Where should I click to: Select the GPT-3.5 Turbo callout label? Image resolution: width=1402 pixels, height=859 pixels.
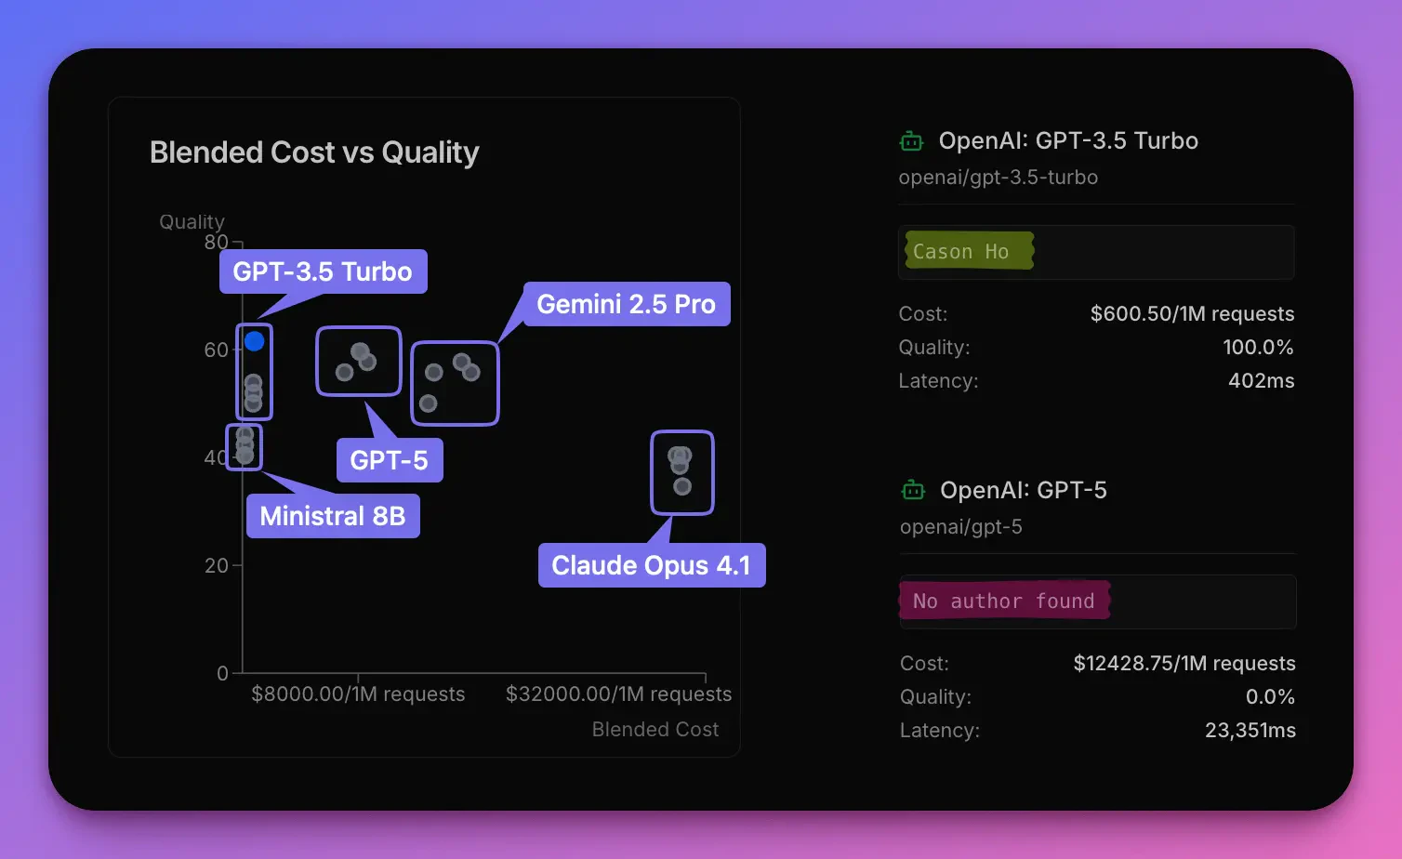click(323, 271)
